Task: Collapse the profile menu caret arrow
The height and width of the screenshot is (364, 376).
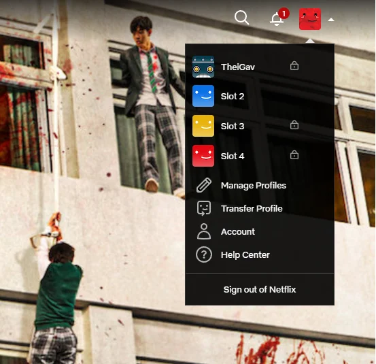Action: pyautogui.click(x=331, y=20)
